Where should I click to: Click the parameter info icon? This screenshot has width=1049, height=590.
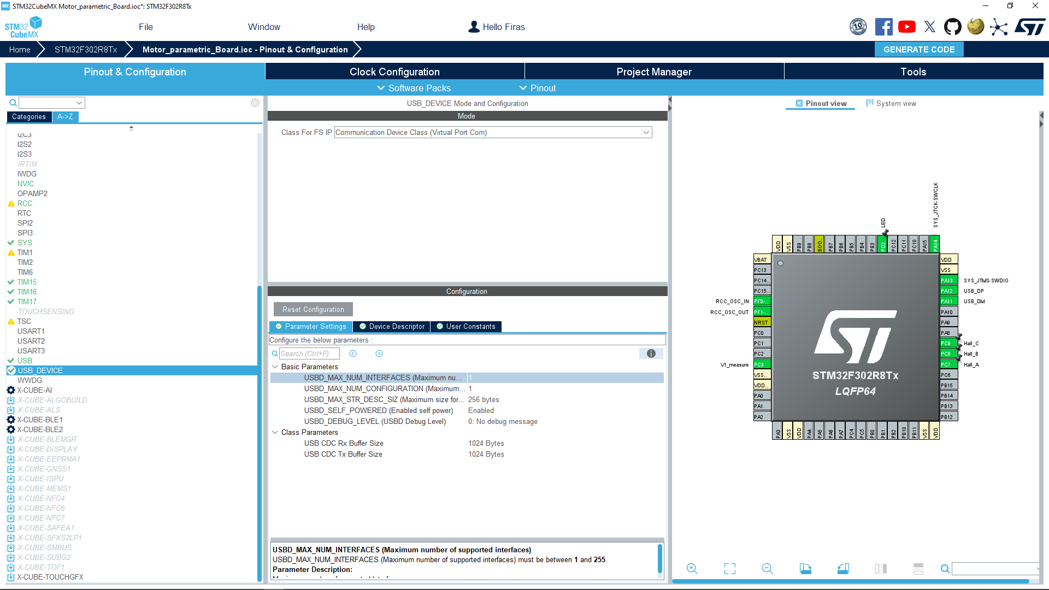pos(651,353)
